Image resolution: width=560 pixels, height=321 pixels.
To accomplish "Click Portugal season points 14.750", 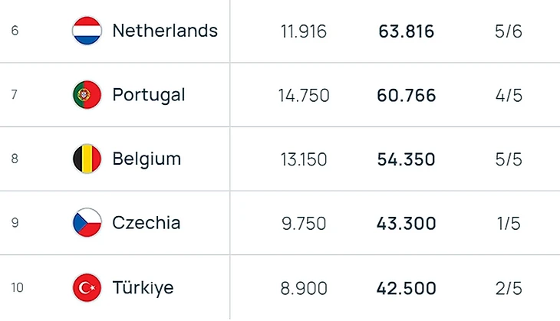I will (x=304, y=96).
